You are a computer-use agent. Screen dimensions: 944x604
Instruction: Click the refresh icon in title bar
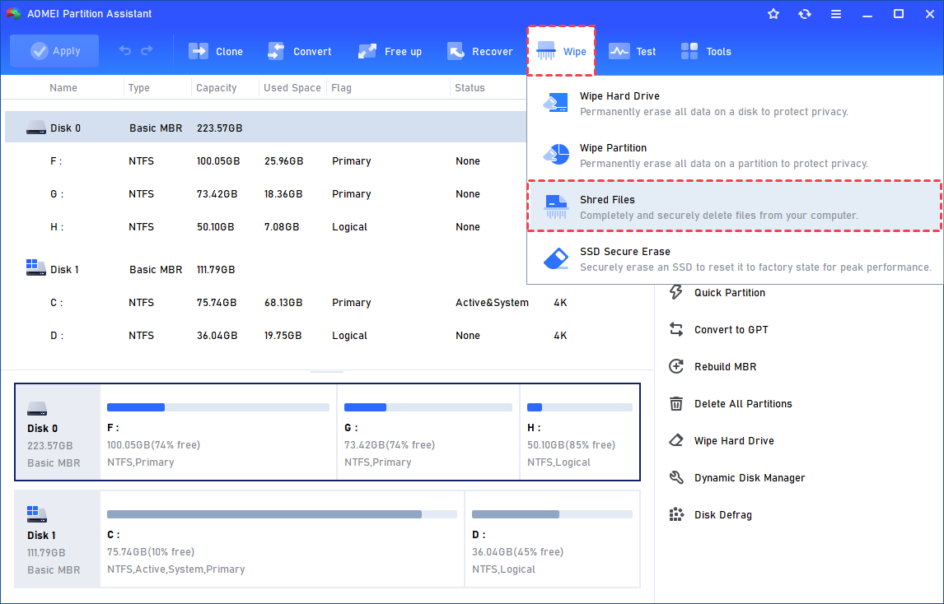pos(805,14)
